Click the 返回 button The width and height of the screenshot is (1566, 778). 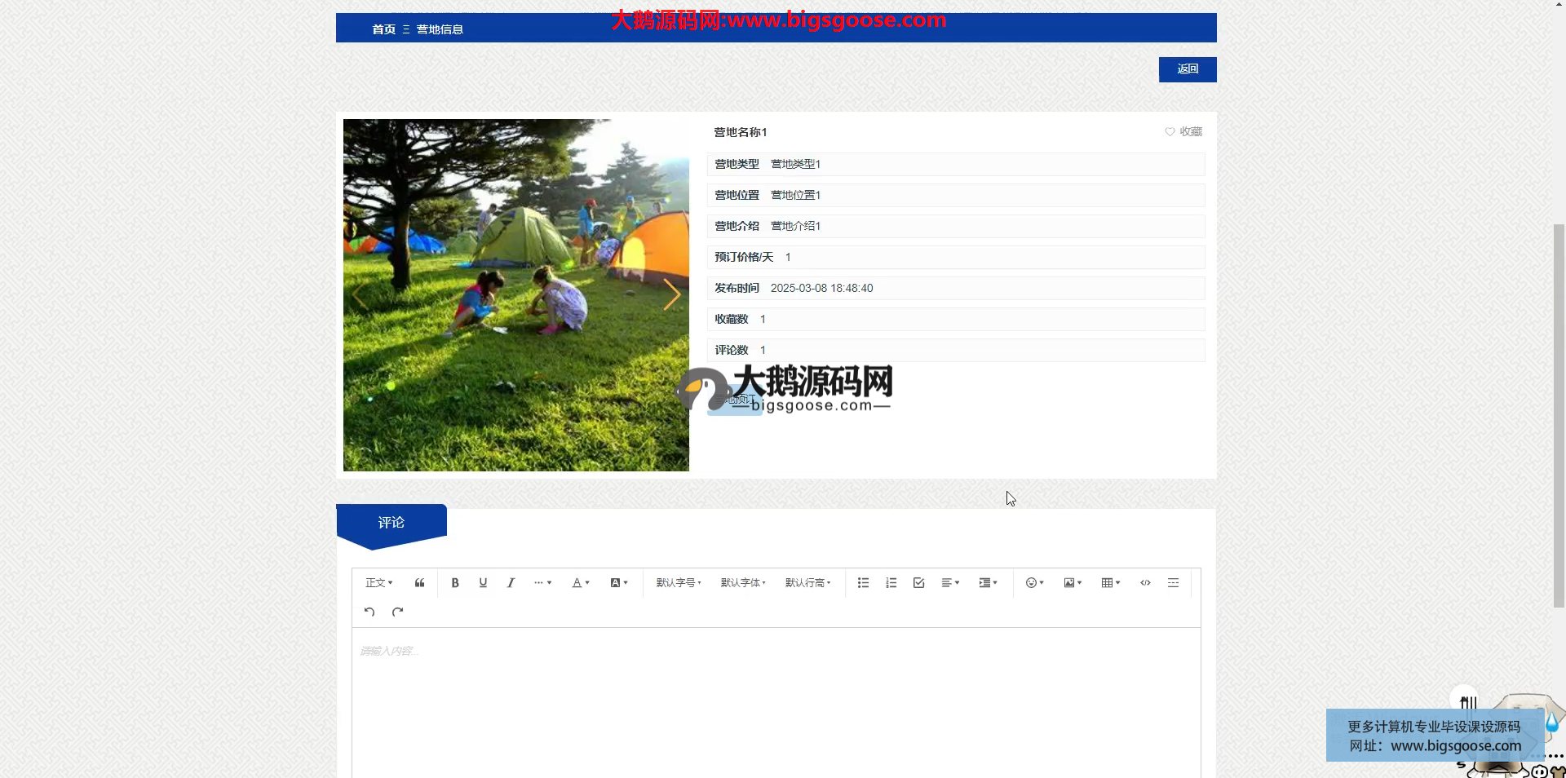tap(1187, 69)
